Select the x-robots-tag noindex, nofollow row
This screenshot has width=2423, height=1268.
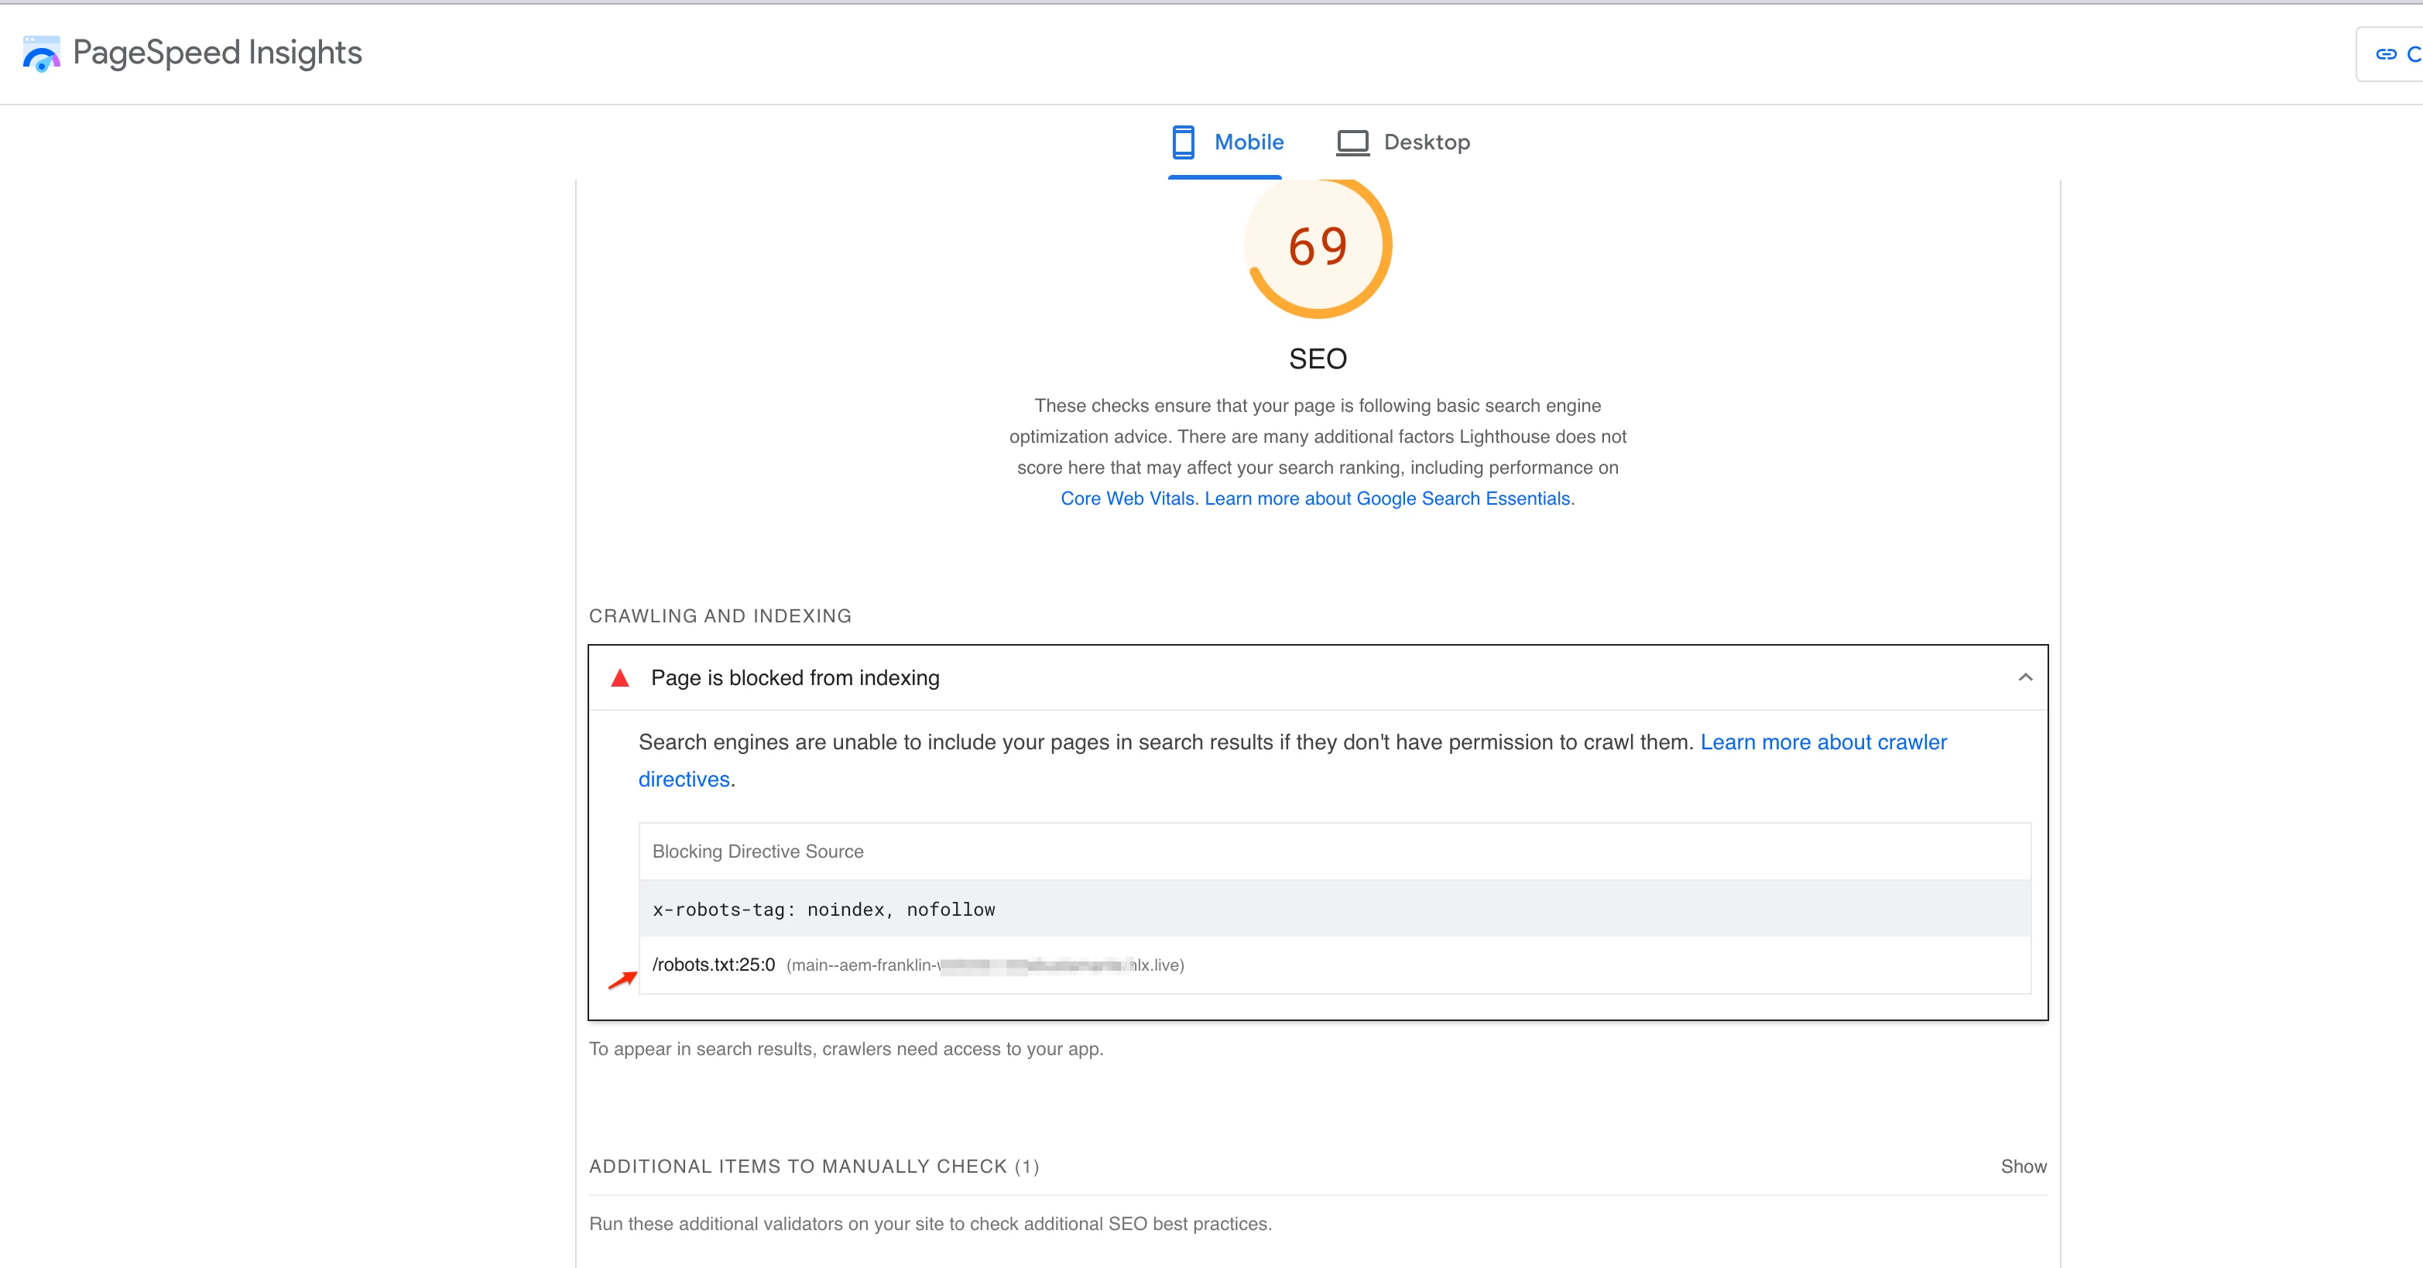823,910
